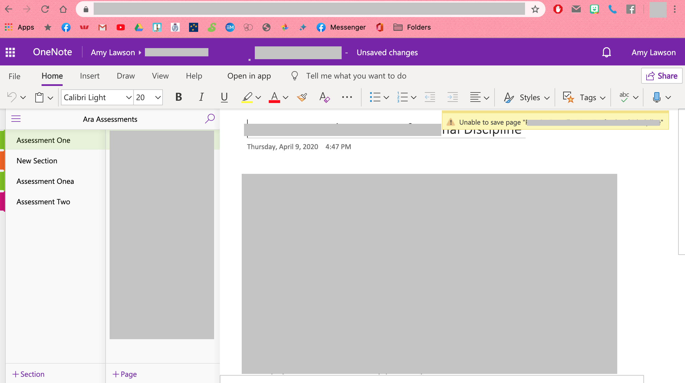This screenshot has height=383, width=685.
Task: Toggle the navigation hamburger menu
Action: 16,119
